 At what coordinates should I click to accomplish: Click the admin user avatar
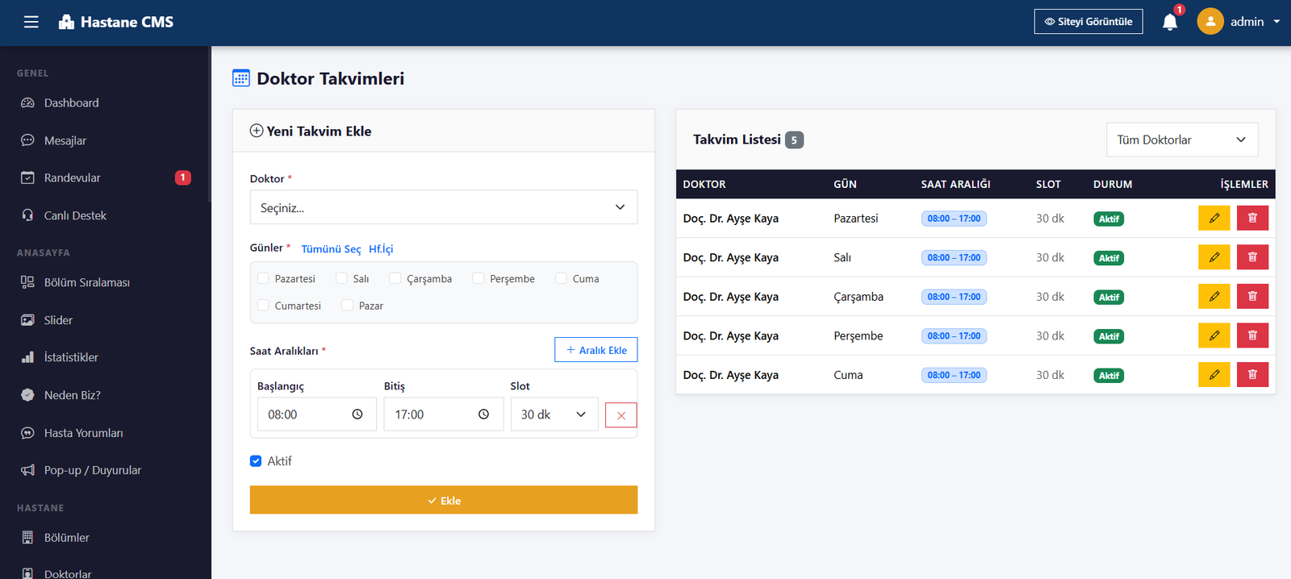click(1210, 22)
